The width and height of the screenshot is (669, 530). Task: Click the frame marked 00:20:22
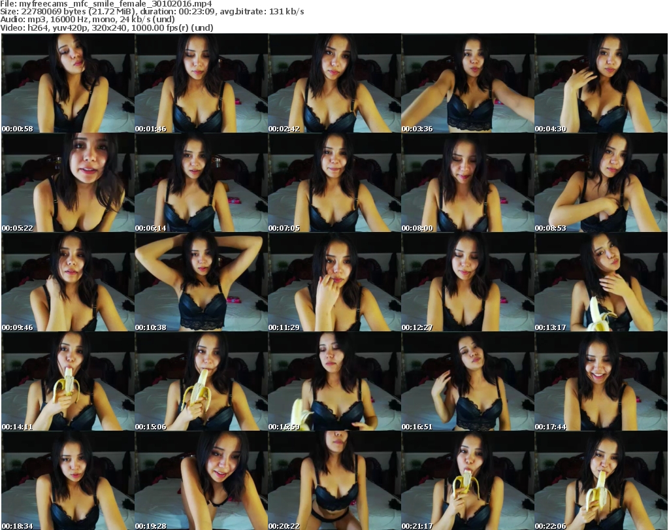click(x=334, y=481)
